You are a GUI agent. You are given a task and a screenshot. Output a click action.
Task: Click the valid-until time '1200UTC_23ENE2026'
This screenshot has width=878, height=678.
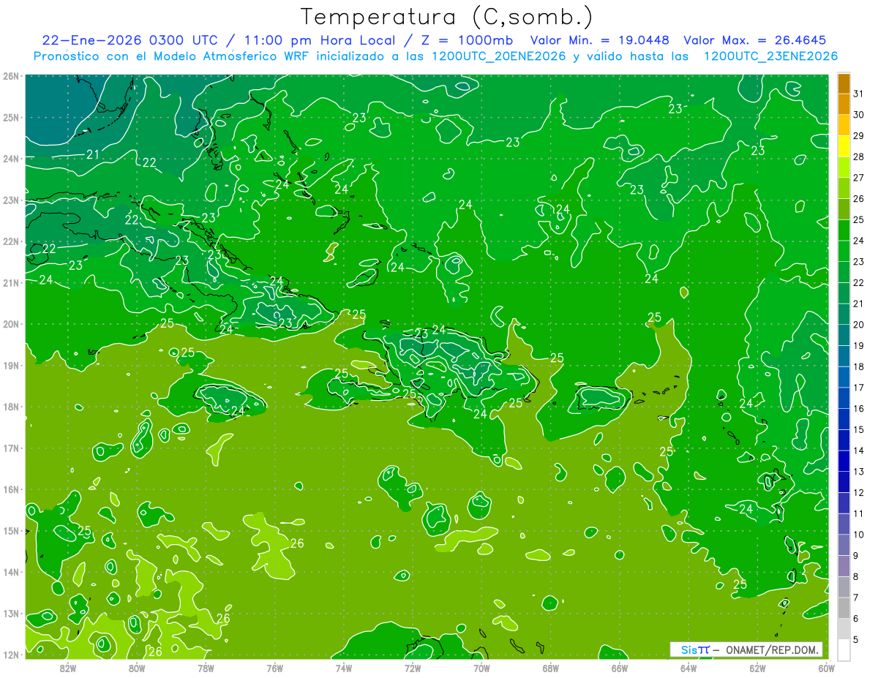tap(770, 56)
